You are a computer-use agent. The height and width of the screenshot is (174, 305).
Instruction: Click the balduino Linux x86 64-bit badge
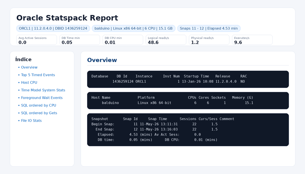133,28
